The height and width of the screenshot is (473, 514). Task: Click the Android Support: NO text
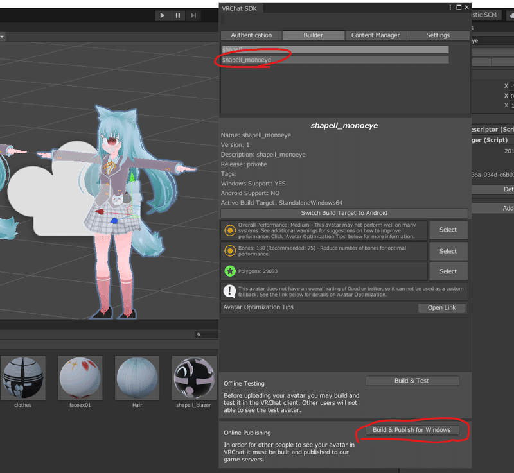tap(250, 193)
